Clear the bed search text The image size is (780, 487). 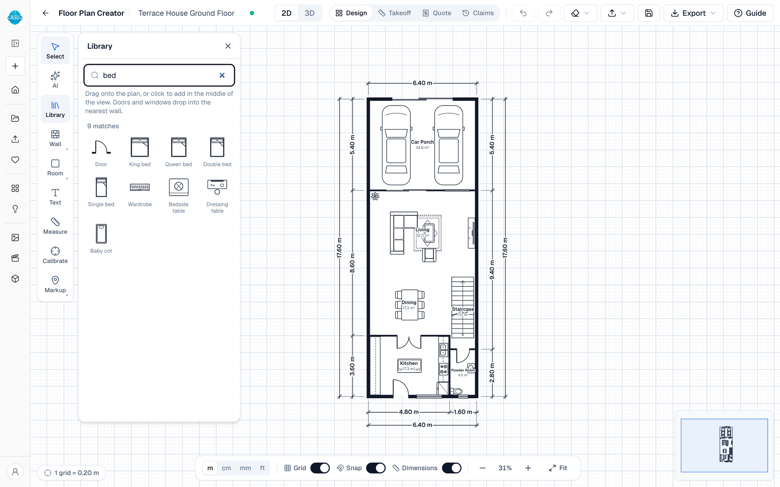(222, 75)
